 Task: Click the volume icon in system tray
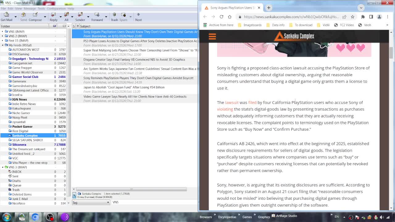click(381, 217)
